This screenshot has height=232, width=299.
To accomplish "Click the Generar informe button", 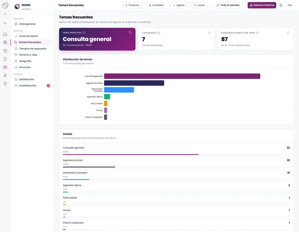I will pyautogui.click(x=262, y=5).
